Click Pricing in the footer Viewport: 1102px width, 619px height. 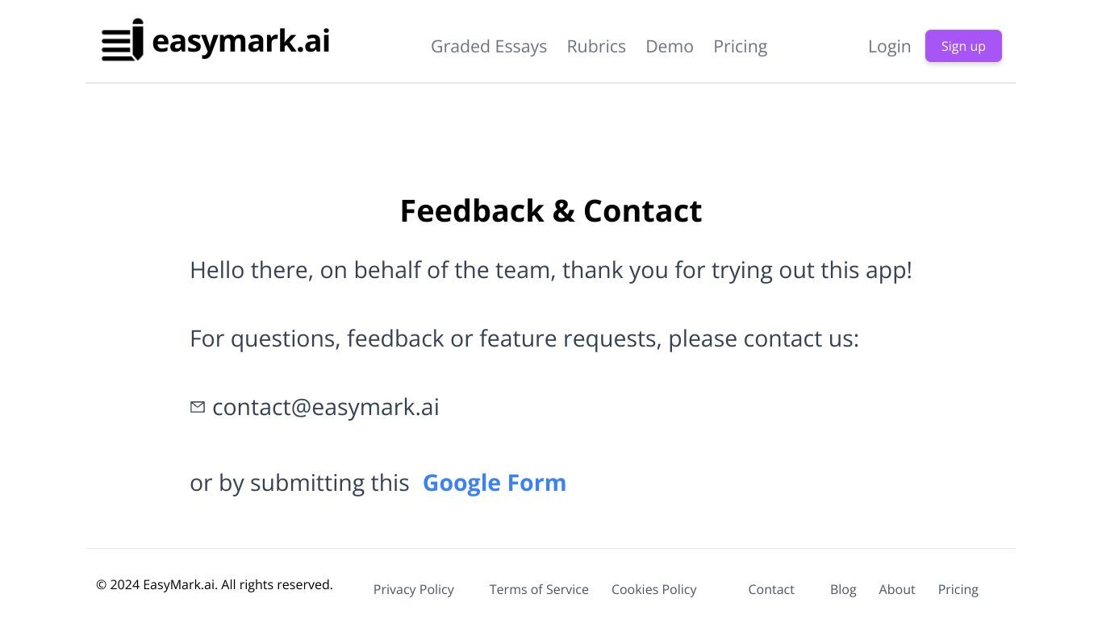coord(958,589)
